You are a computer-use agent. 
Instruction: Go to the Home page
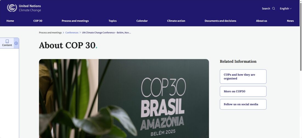pos(10,21)
